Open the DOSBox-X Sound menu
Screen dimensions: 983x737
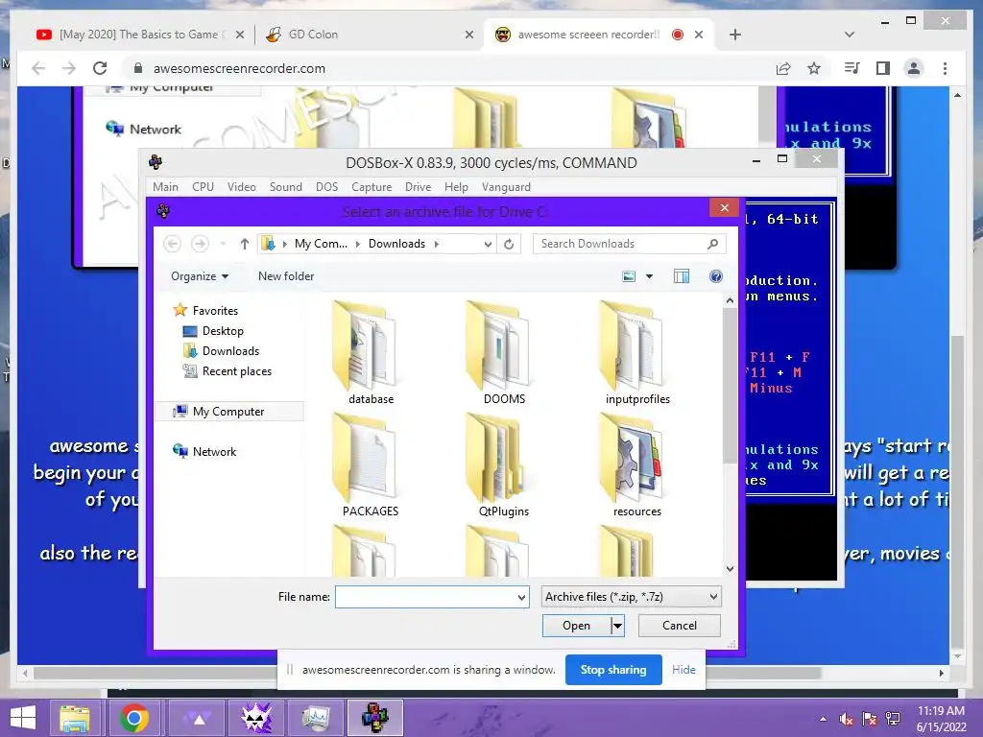286,187
